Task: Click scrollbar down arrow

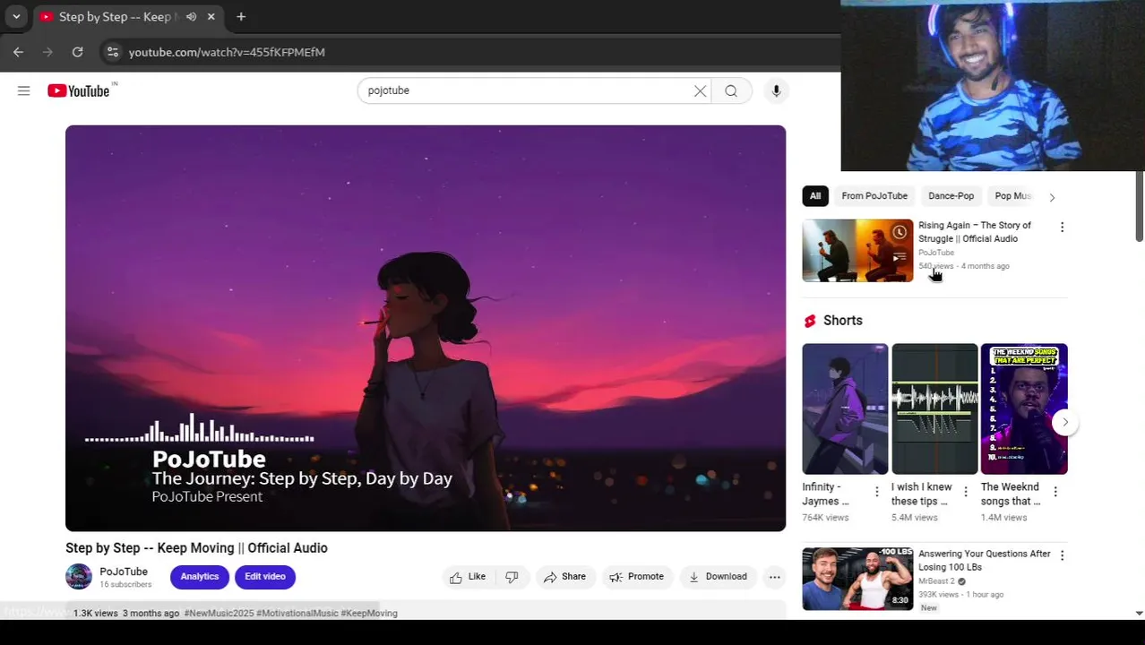Action: (1139, 614)
